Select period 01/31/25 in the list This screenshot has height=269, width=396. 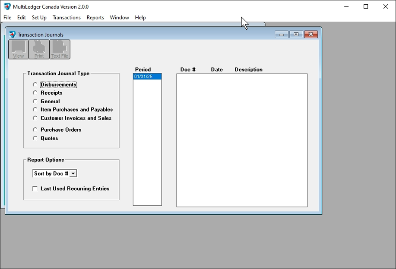click(x=147, y=77)
